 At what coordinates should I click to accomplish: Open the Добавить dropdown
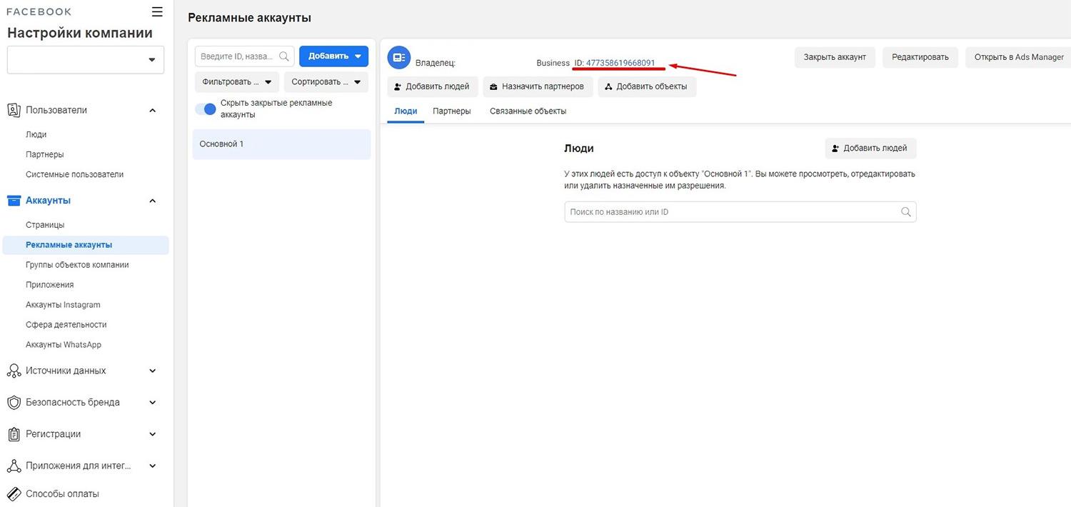[x=334, y=56]
